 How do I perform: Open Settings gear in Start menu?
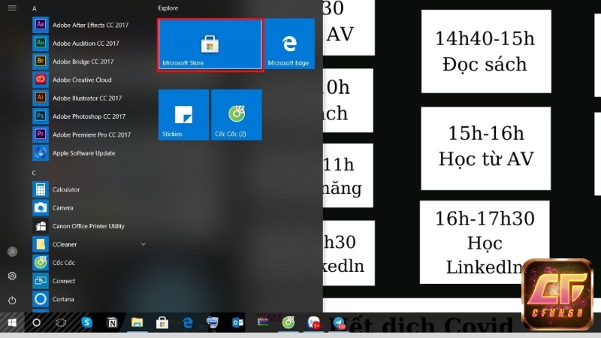(12, 276)
